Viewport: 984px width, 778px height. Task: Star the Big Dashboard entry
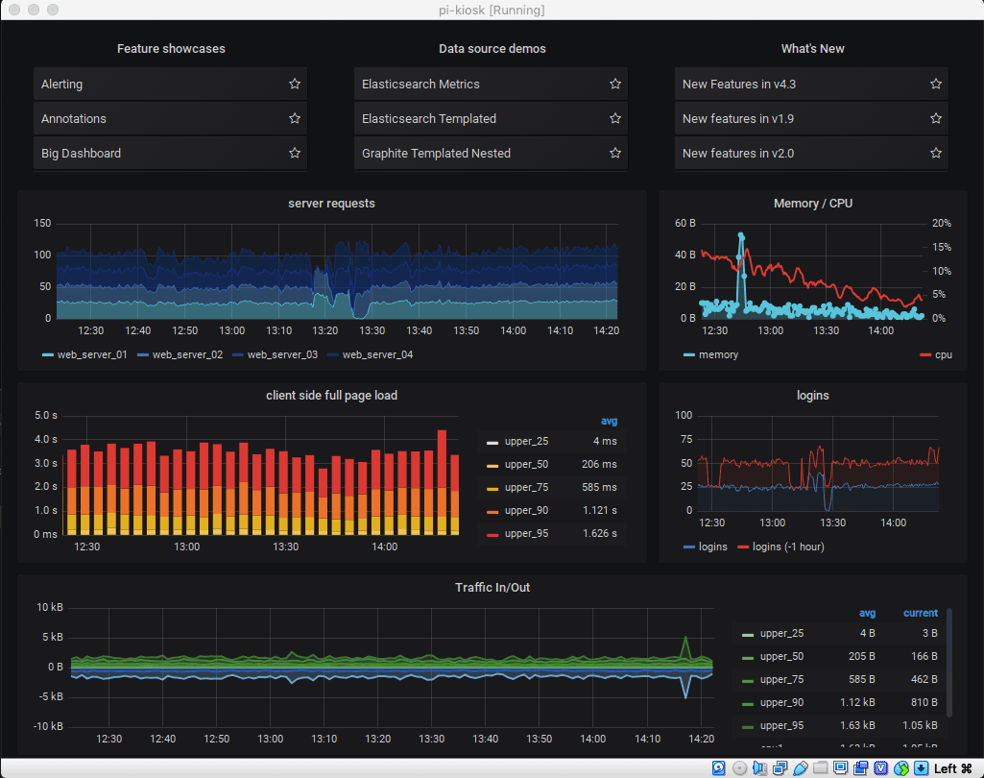[x=295, y=154]
